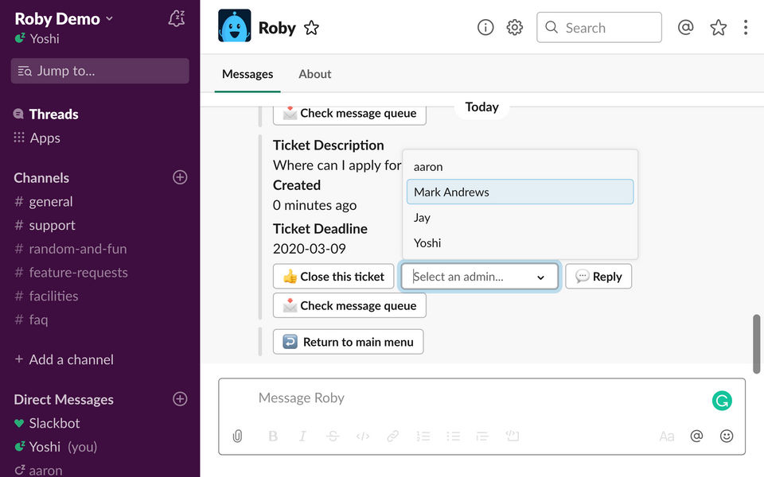Choose Mark Andrews from the admin list
The height and width of the screenshot is (477, 764).
tap(520, 192)
